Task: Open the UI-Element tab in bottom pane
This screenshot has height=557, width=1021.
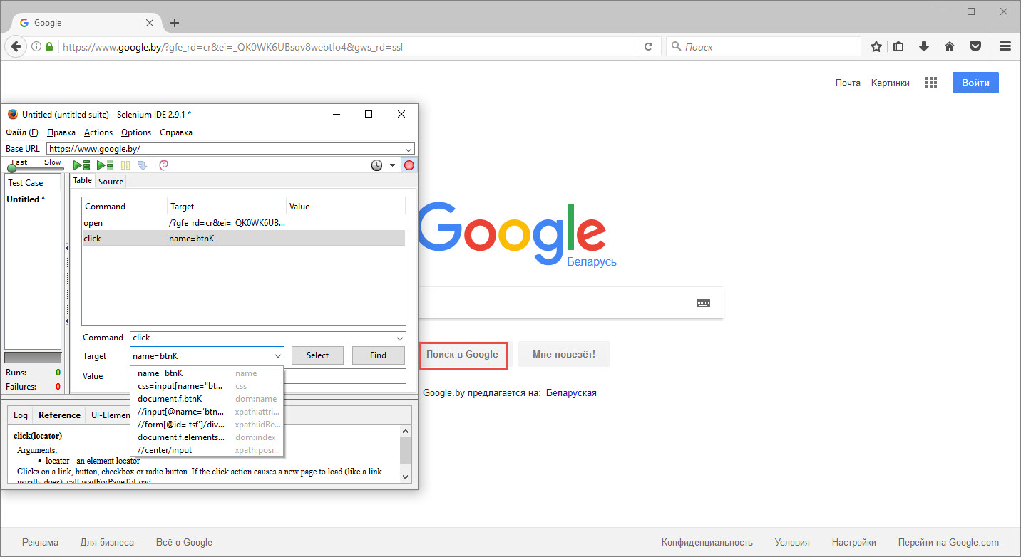Action: 108,415
